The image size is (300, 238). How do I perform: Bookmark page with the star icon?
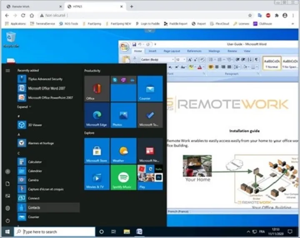pyautogui.click(x=250, y=15)
